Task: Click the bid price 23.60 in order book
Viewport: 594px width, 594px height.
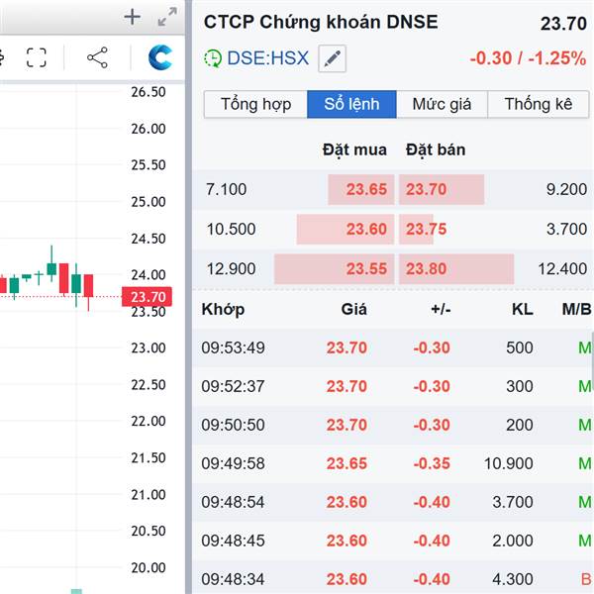Action: tap(366, 230)
